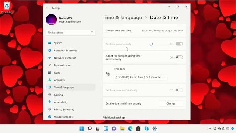
Task: Launch Microsoft Edge from the taskbar
Action: [x=130, y=129]
